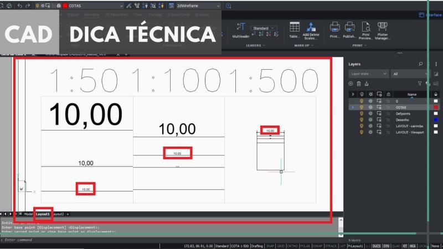This screenshot has width=443, height=249.
Task: Click the brush icon in the Layers toolbar
Action: [x=367, y=84]
